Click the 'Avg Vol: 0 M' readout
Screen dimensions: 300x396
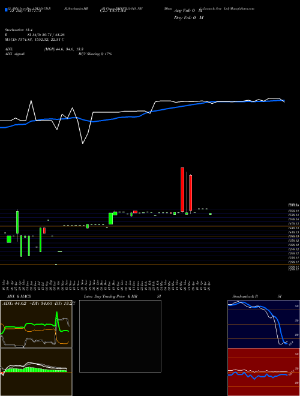[188, 11]
